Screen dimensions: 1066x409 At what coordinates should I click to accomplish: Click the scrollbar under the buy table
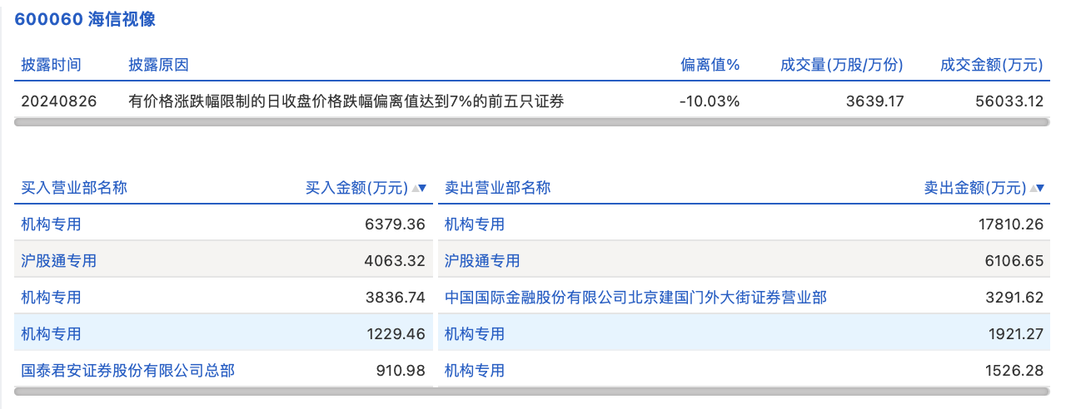coord(223,391)
